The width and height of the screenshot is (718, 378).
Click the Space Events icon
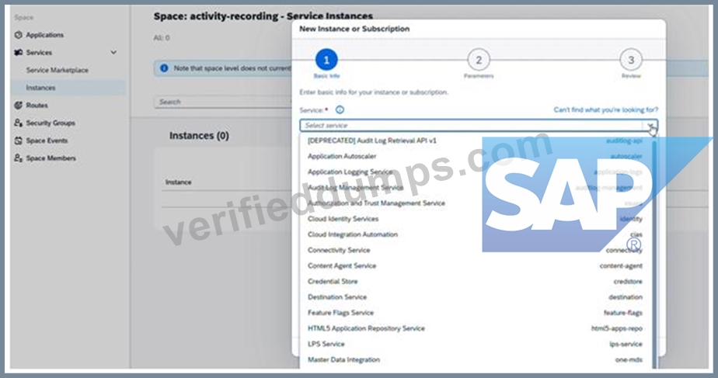click(19, 140)
